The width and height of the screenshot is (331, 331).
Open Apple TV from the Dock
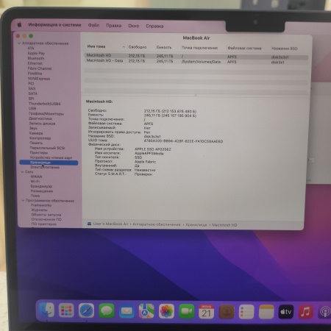pyautogui.click(x=286, y=312)
